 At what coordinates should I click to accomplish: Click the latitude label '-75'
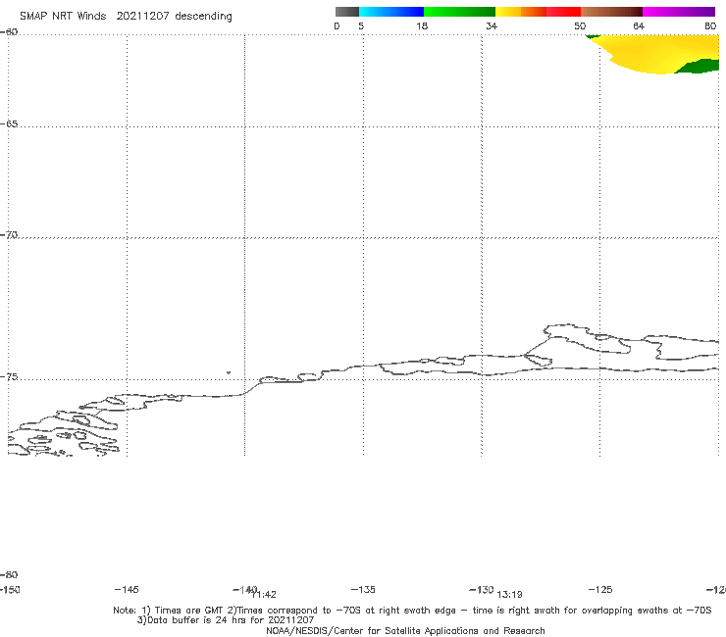(9, 377)
